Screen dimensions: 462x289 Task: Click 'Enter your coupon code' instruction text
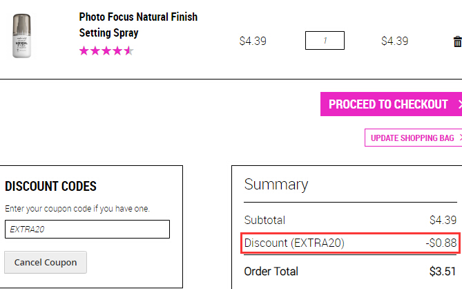pos(77,209)
